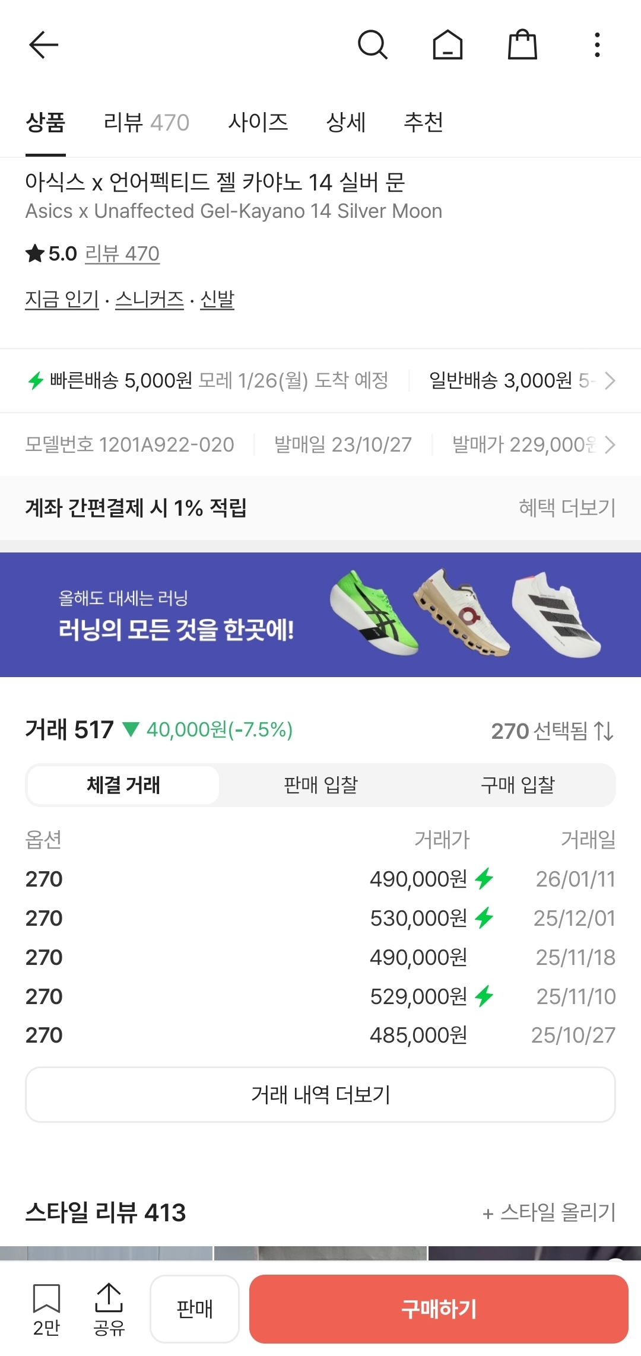Tap the back arrow icon
The image size is (641, 1356).
coord(43,45)
